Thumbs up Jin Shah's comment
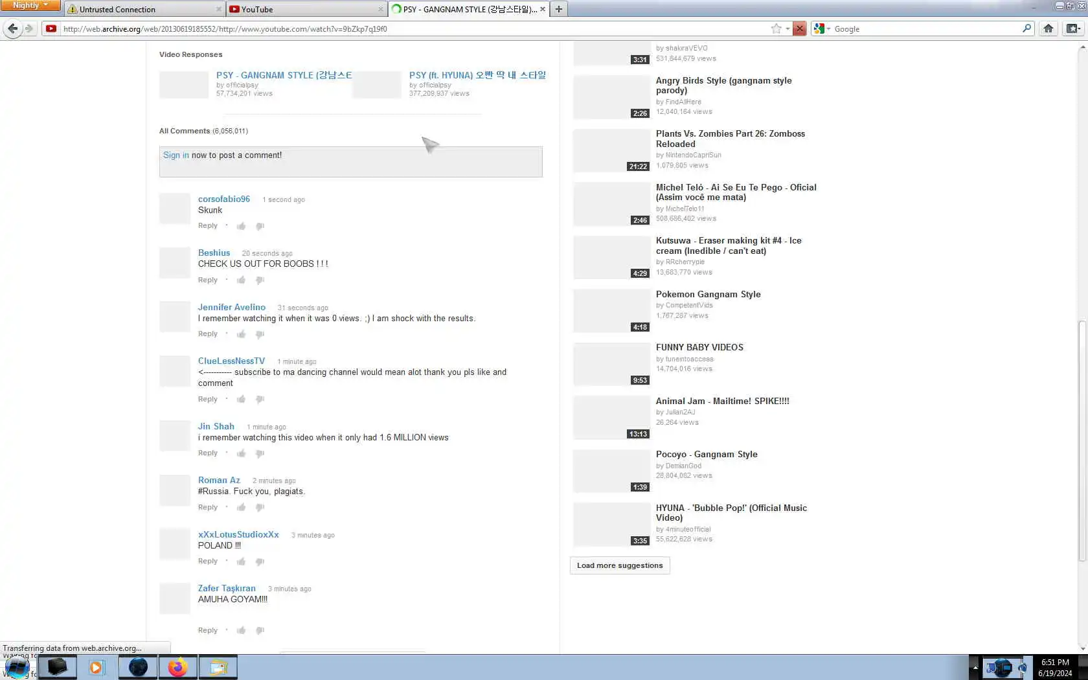Image resolution: width=1088 pixels, height=680 pixels. coord(241,453)
